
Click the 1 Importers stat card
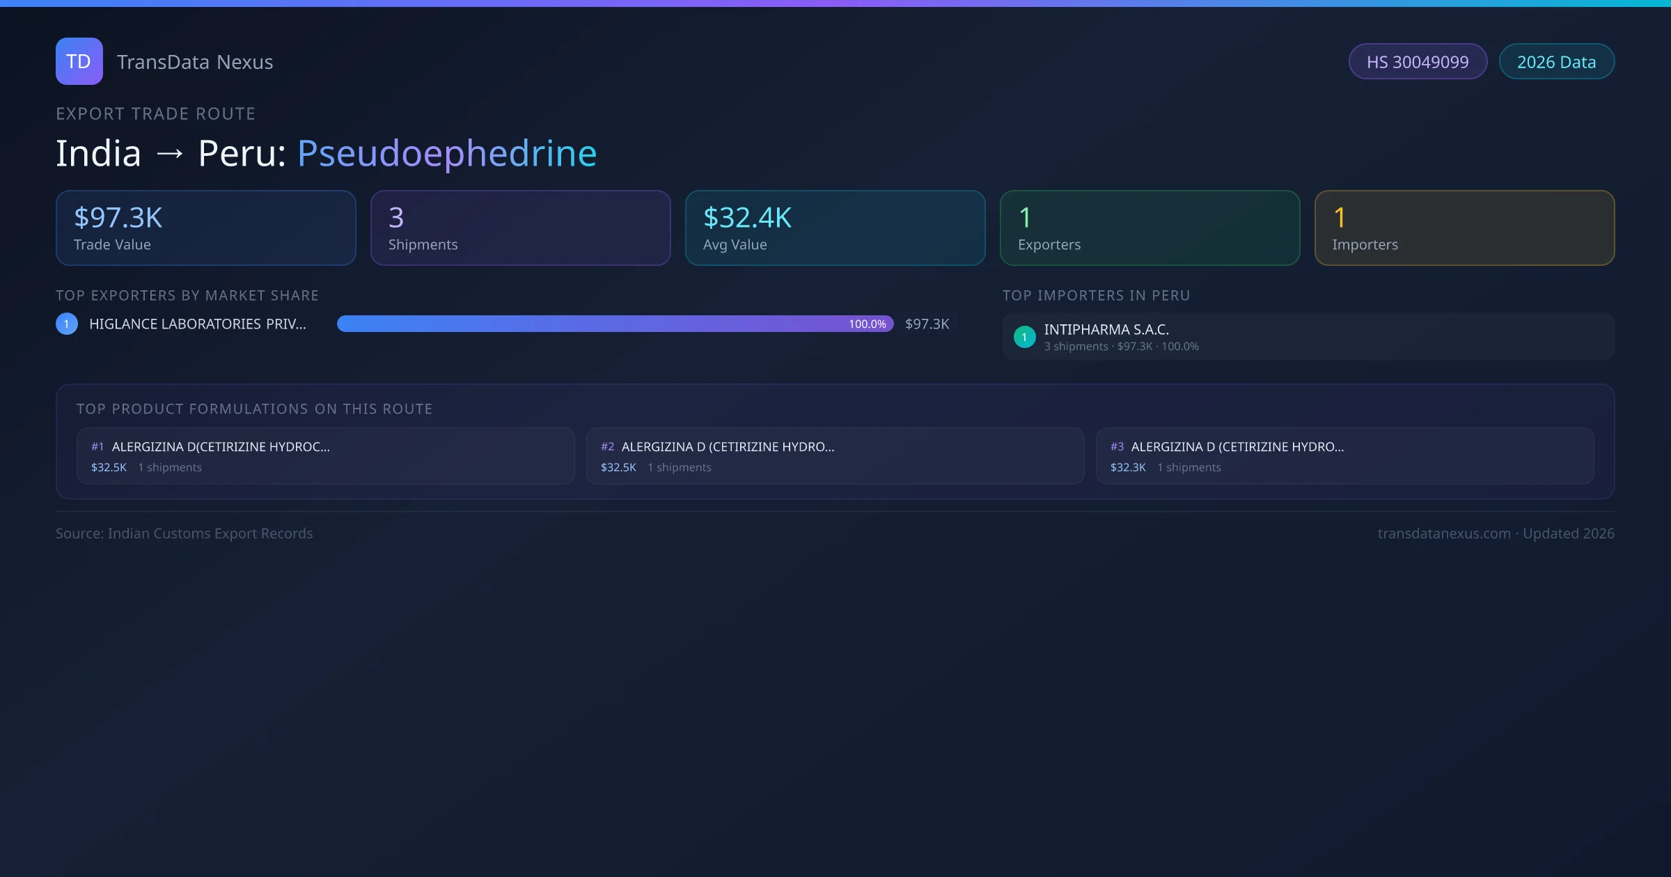1464,228
